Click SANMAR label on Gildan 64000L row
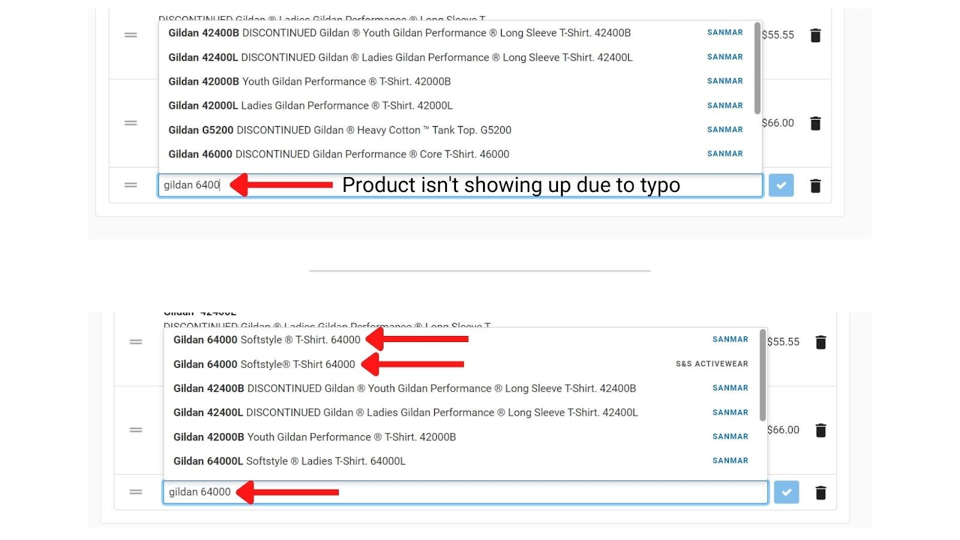The width and height of the screenshot is (960, 540). [730, 461]
